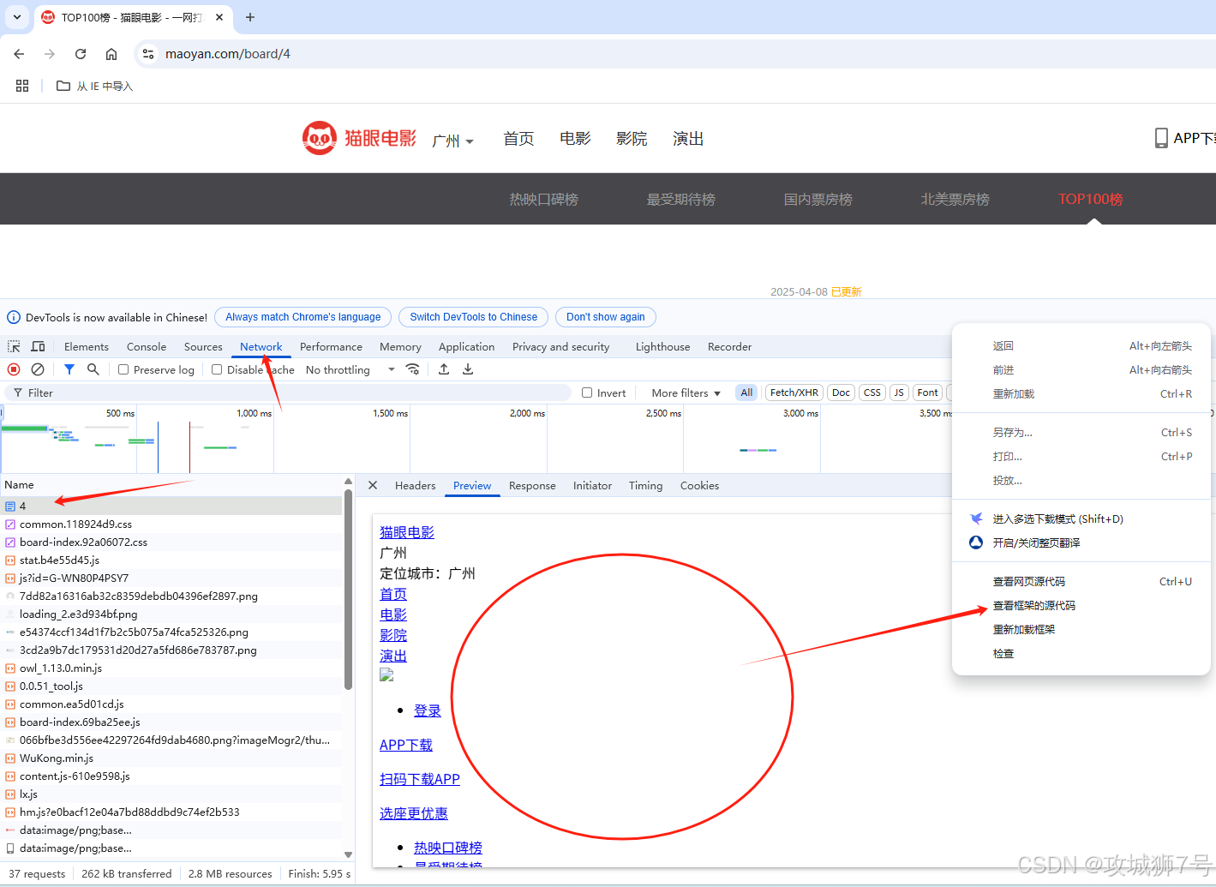Filter requests by Doc type
The height and width of the screenshot is (887, 1216).
(x=842, y=393)
